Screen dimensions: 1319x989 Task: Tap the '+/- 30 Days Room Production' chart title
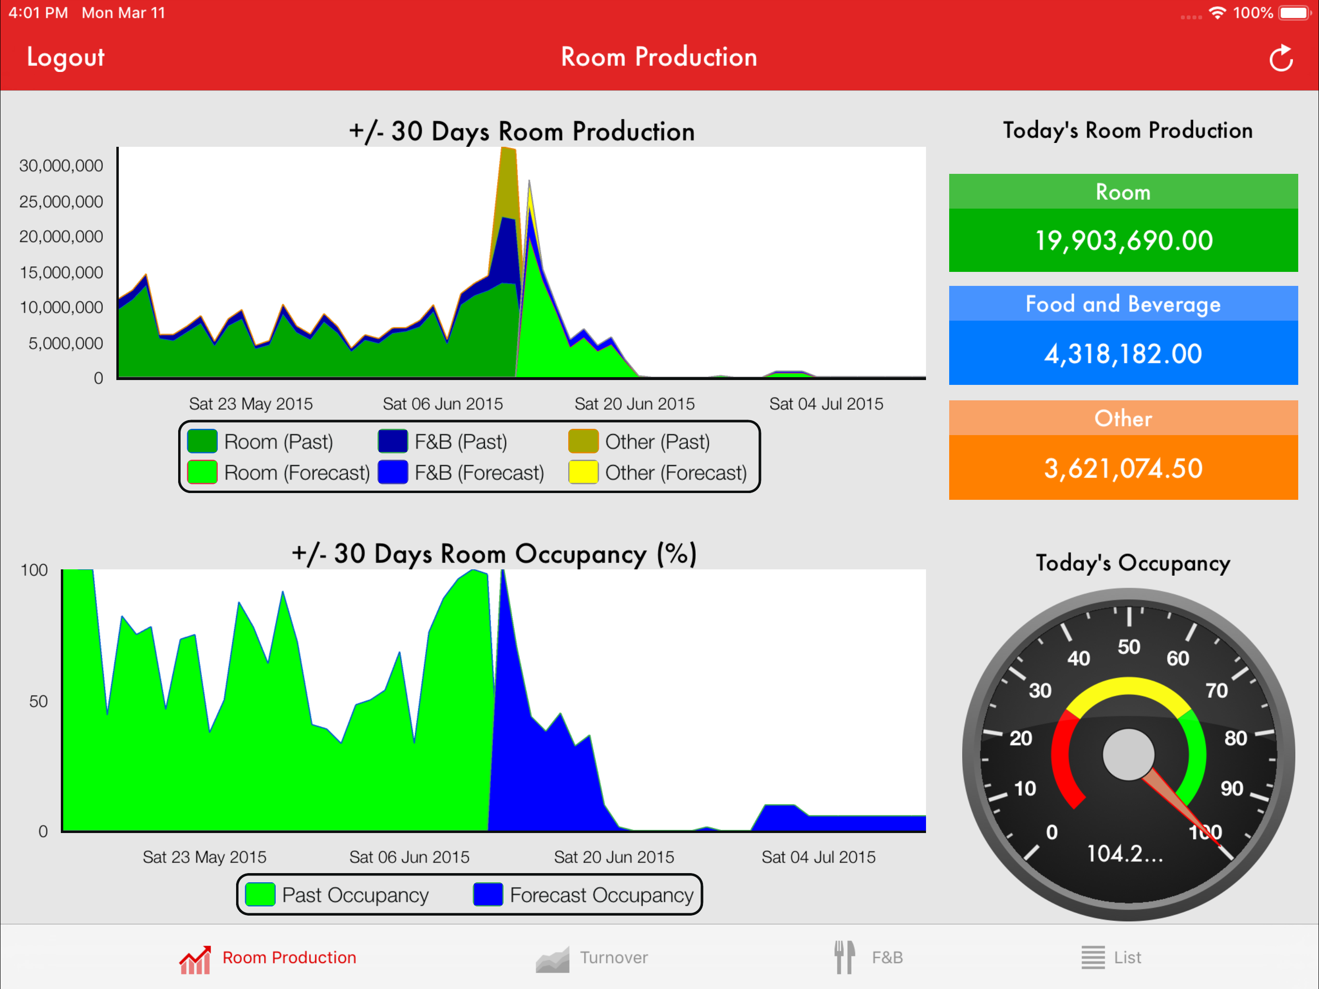point(522,131)
